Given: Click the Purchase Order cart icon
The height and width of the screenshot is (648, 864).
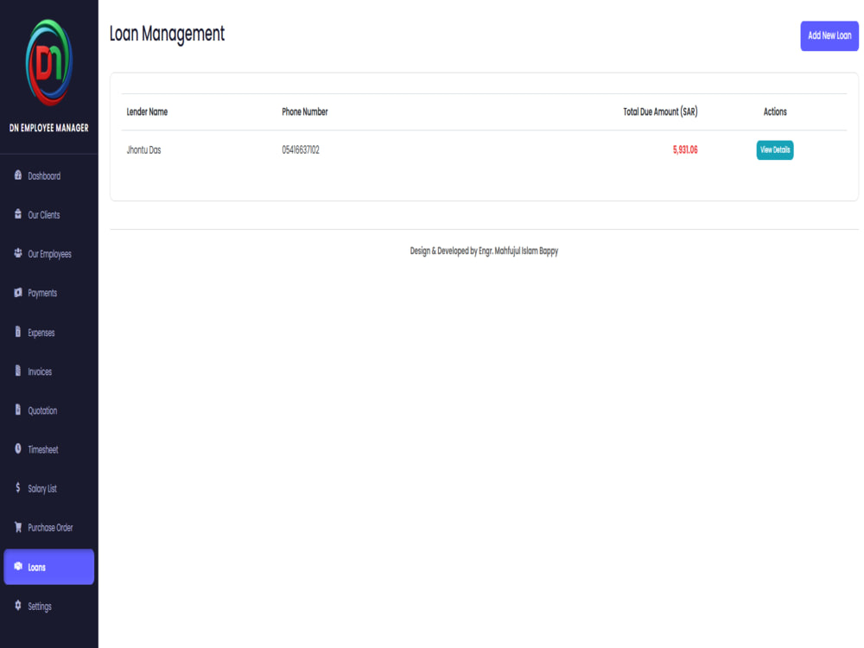Looking at the screenshot, I should point(17,527).
